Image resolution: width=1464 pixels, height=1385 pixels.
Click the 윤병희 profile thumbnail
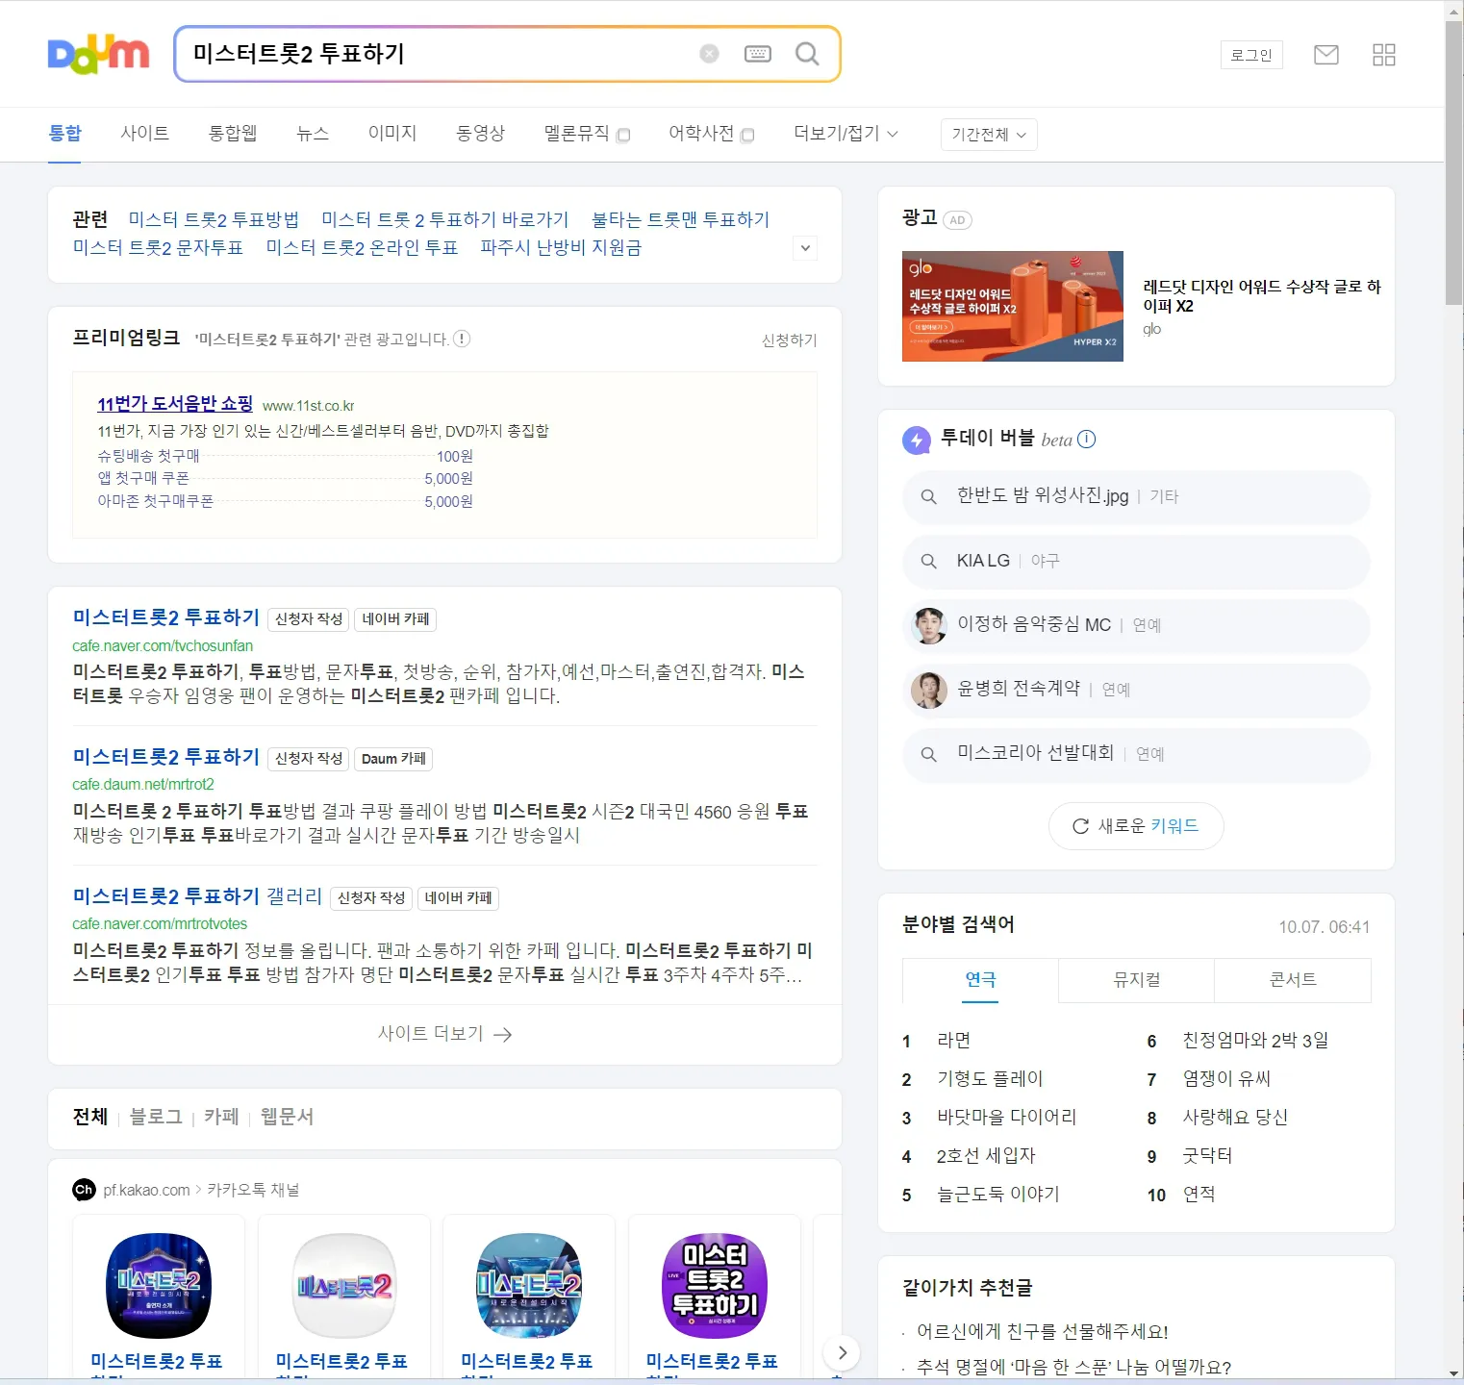click(929, 690)
